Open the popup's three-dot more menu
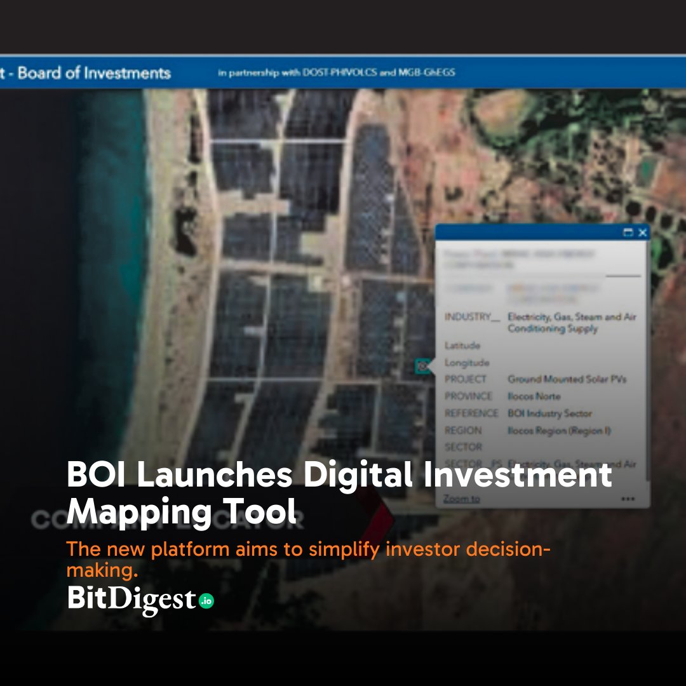 point(628,499)
